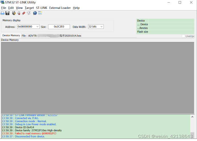
Task: Click the Flash size row in device info
Action: click(165, 32)
